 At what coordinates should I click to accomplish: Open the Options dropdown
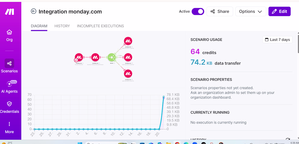[251, 11]
